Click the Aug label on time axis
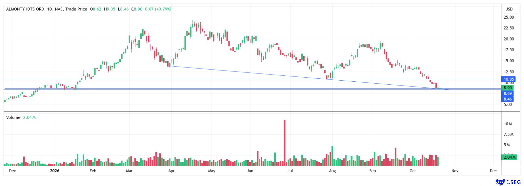524x186 pixels. pos(332,171)
